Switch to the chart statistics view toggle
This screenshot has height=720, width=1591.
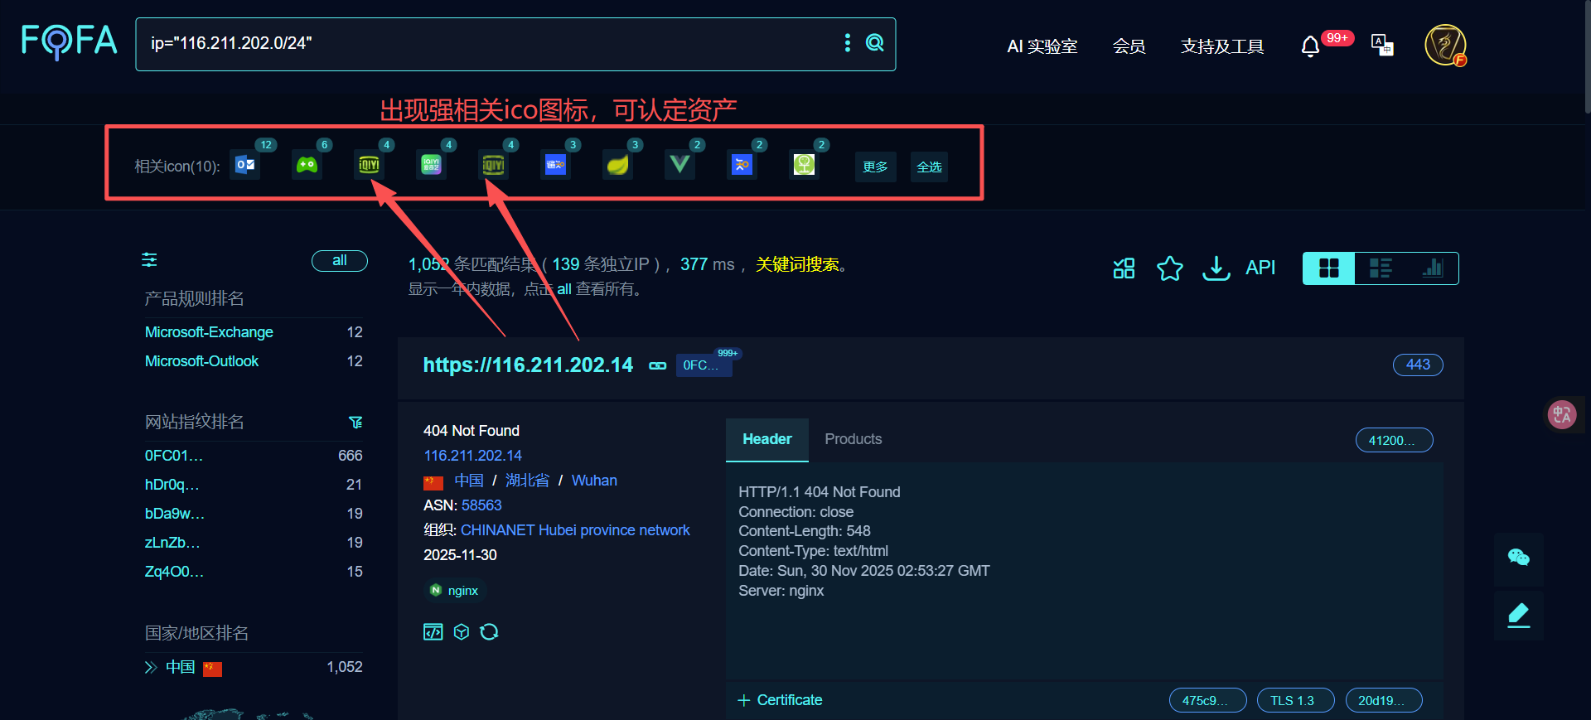tap(1432, 268)
